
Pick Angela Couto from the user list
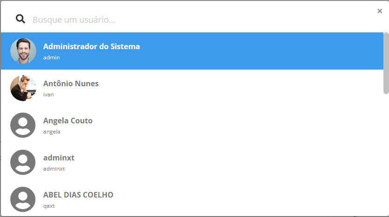click(x=68, y=121)
